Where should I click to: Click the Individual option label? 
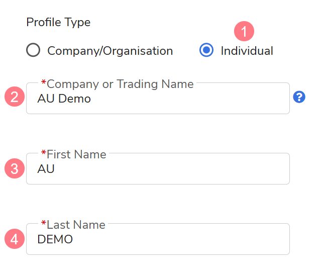pos(247,51)
